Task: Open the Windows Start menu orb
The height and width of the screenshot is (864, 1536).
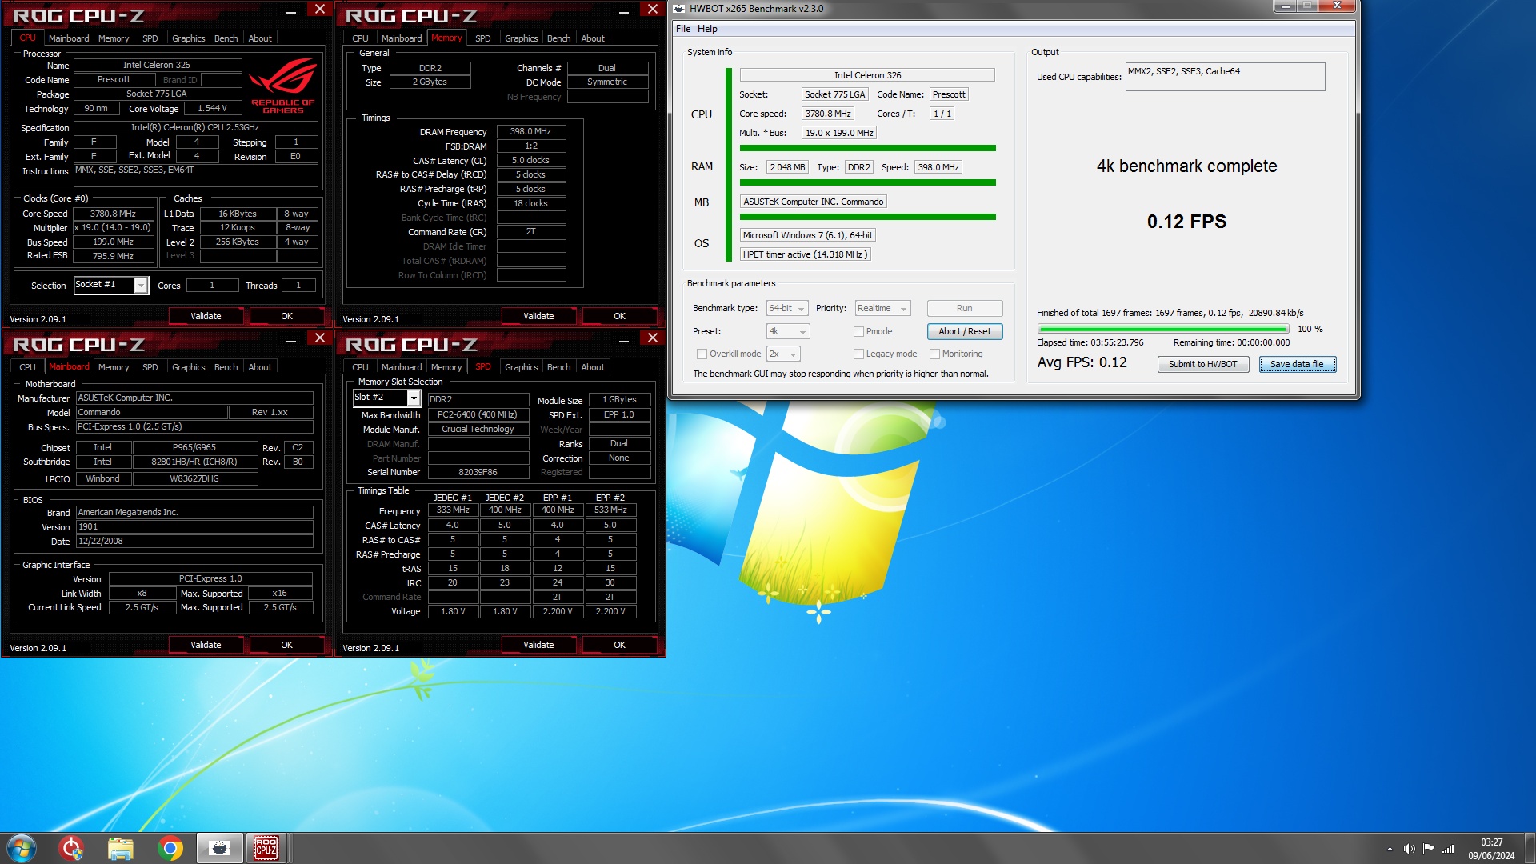Action: [x=22, y=848]
